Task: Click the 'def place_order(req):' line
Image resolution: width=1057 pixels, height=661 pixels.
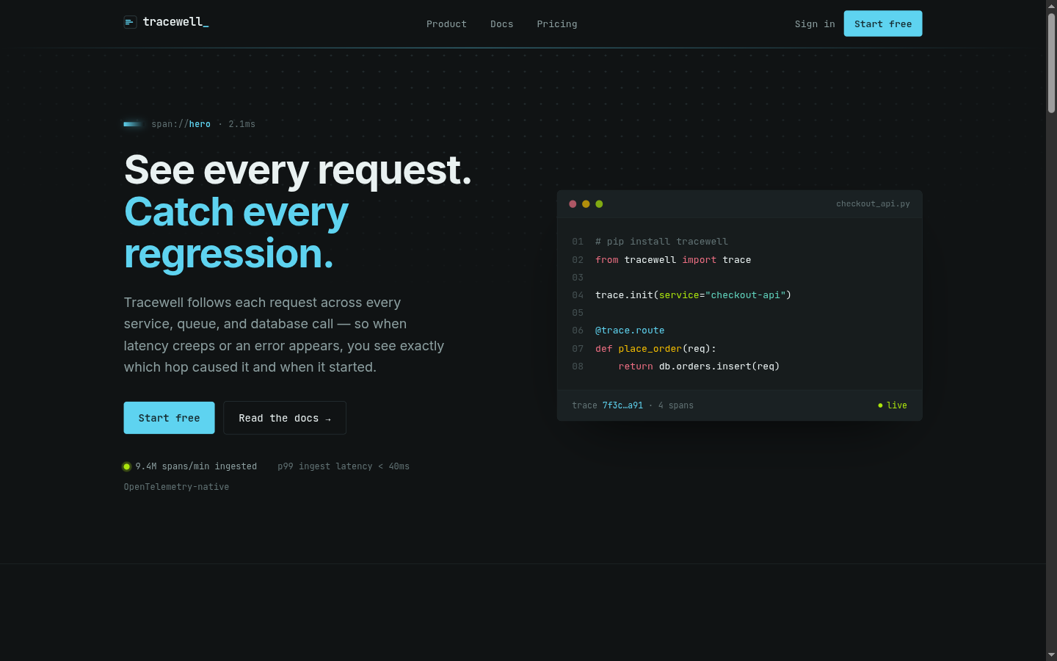Action: 655,349
